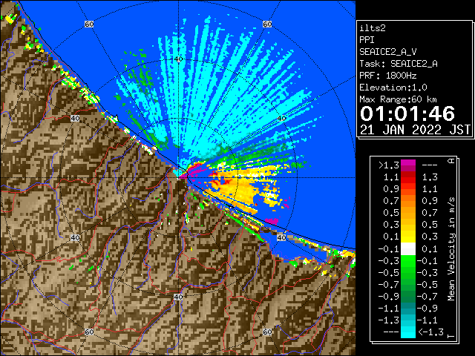The height and width of the screenshot is (356, 475).
Task: Click the rotated 'Mean Velocity in m/s' legend title
Action: click(451, 249)
